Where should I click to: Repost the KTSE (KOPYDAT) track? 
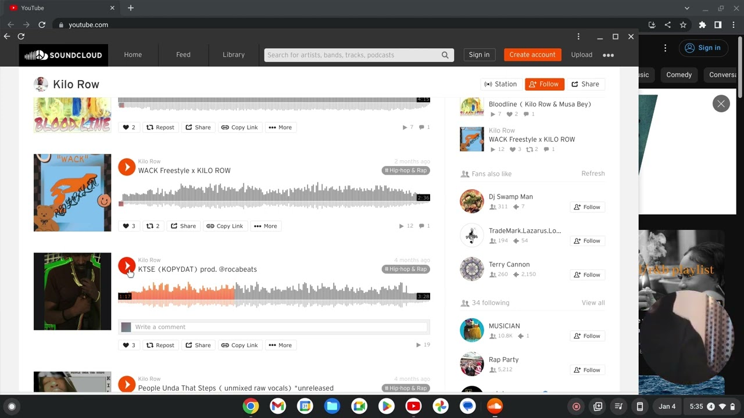pyautogui.click(x=160, y=345)
